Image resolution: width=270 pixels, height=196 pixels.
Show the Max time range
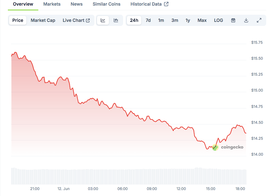point(202,20)
